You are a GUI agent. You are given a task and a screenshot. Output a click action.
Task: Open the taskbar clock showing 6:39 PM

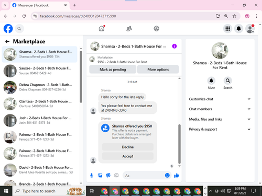pos(240,191)
